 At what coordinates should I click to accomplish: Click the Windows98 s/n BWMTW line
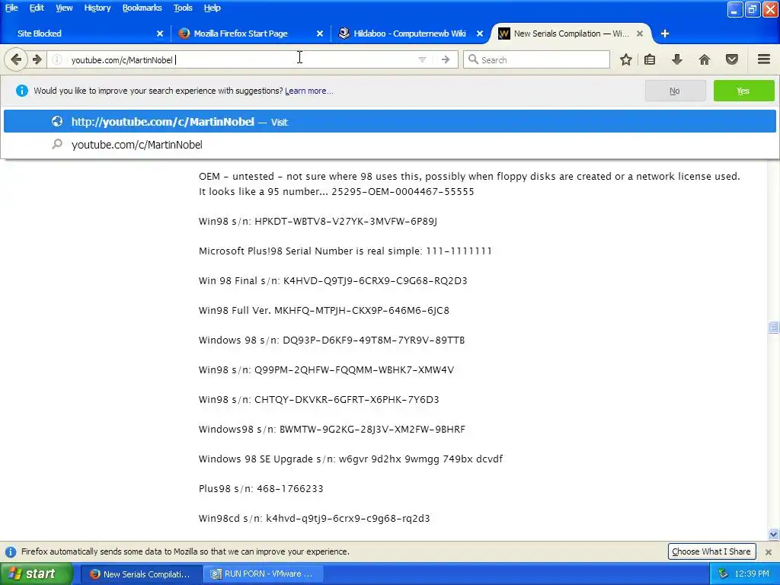tap(332, 430)
